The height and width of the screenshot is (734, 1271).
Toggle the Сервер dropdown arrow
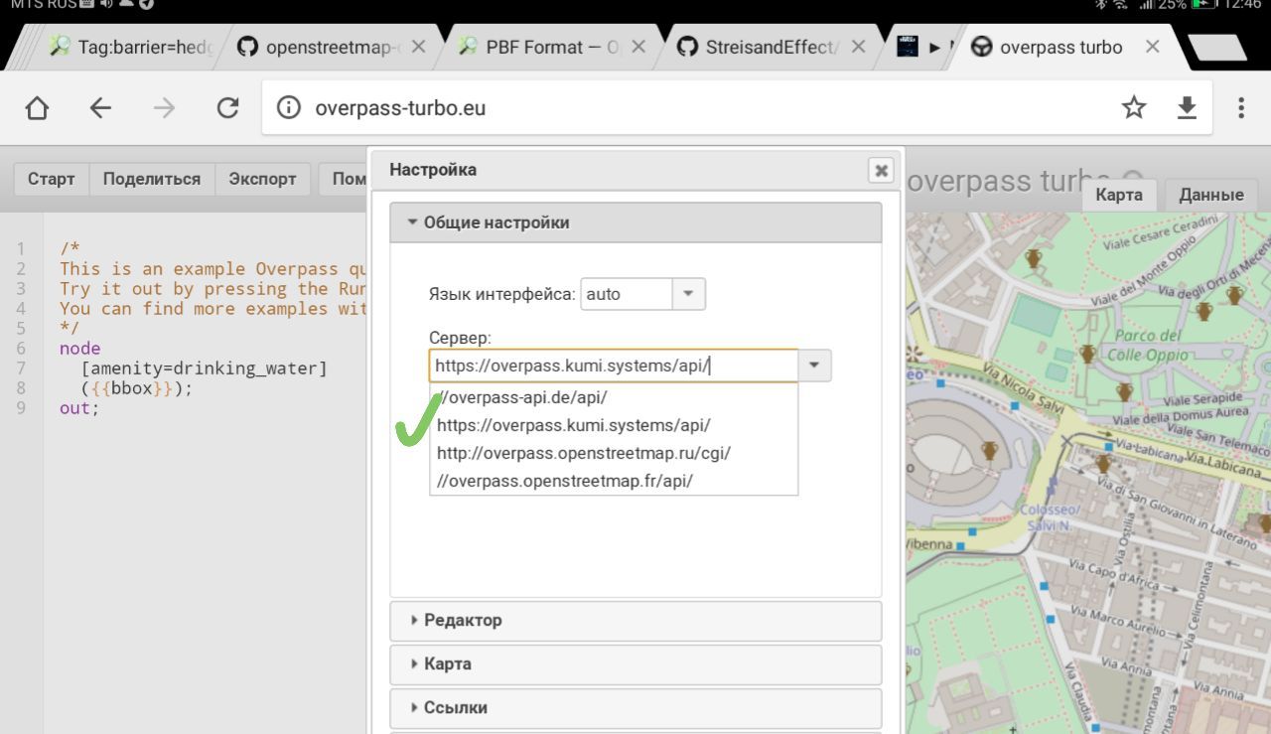(814, 366)
